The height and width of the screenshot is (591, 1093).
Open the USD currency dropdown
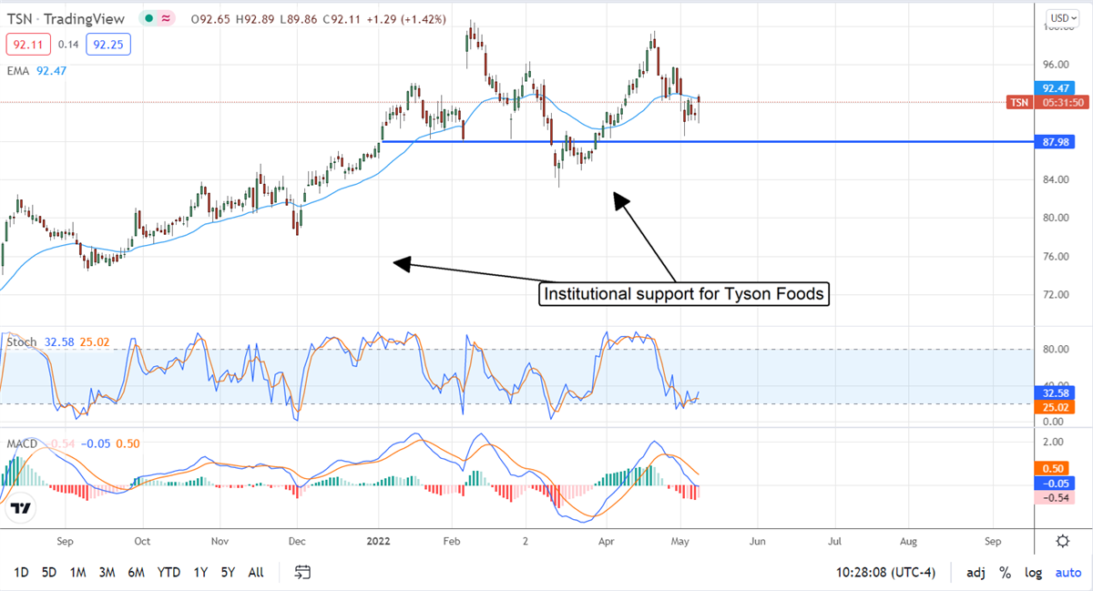coord(1062,17)
